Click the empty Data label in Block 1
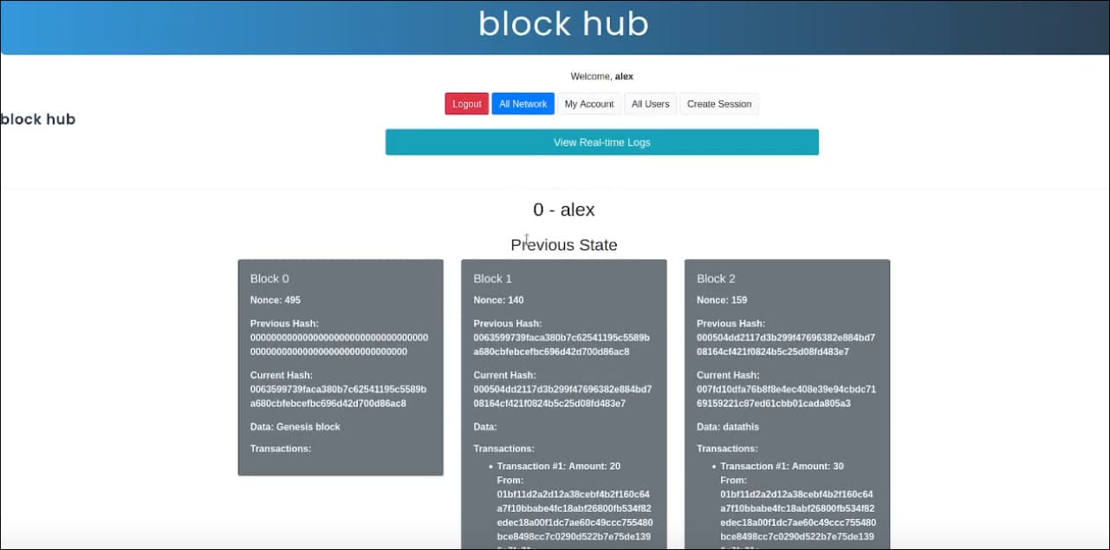1110x550 pixels. [485, 427]
